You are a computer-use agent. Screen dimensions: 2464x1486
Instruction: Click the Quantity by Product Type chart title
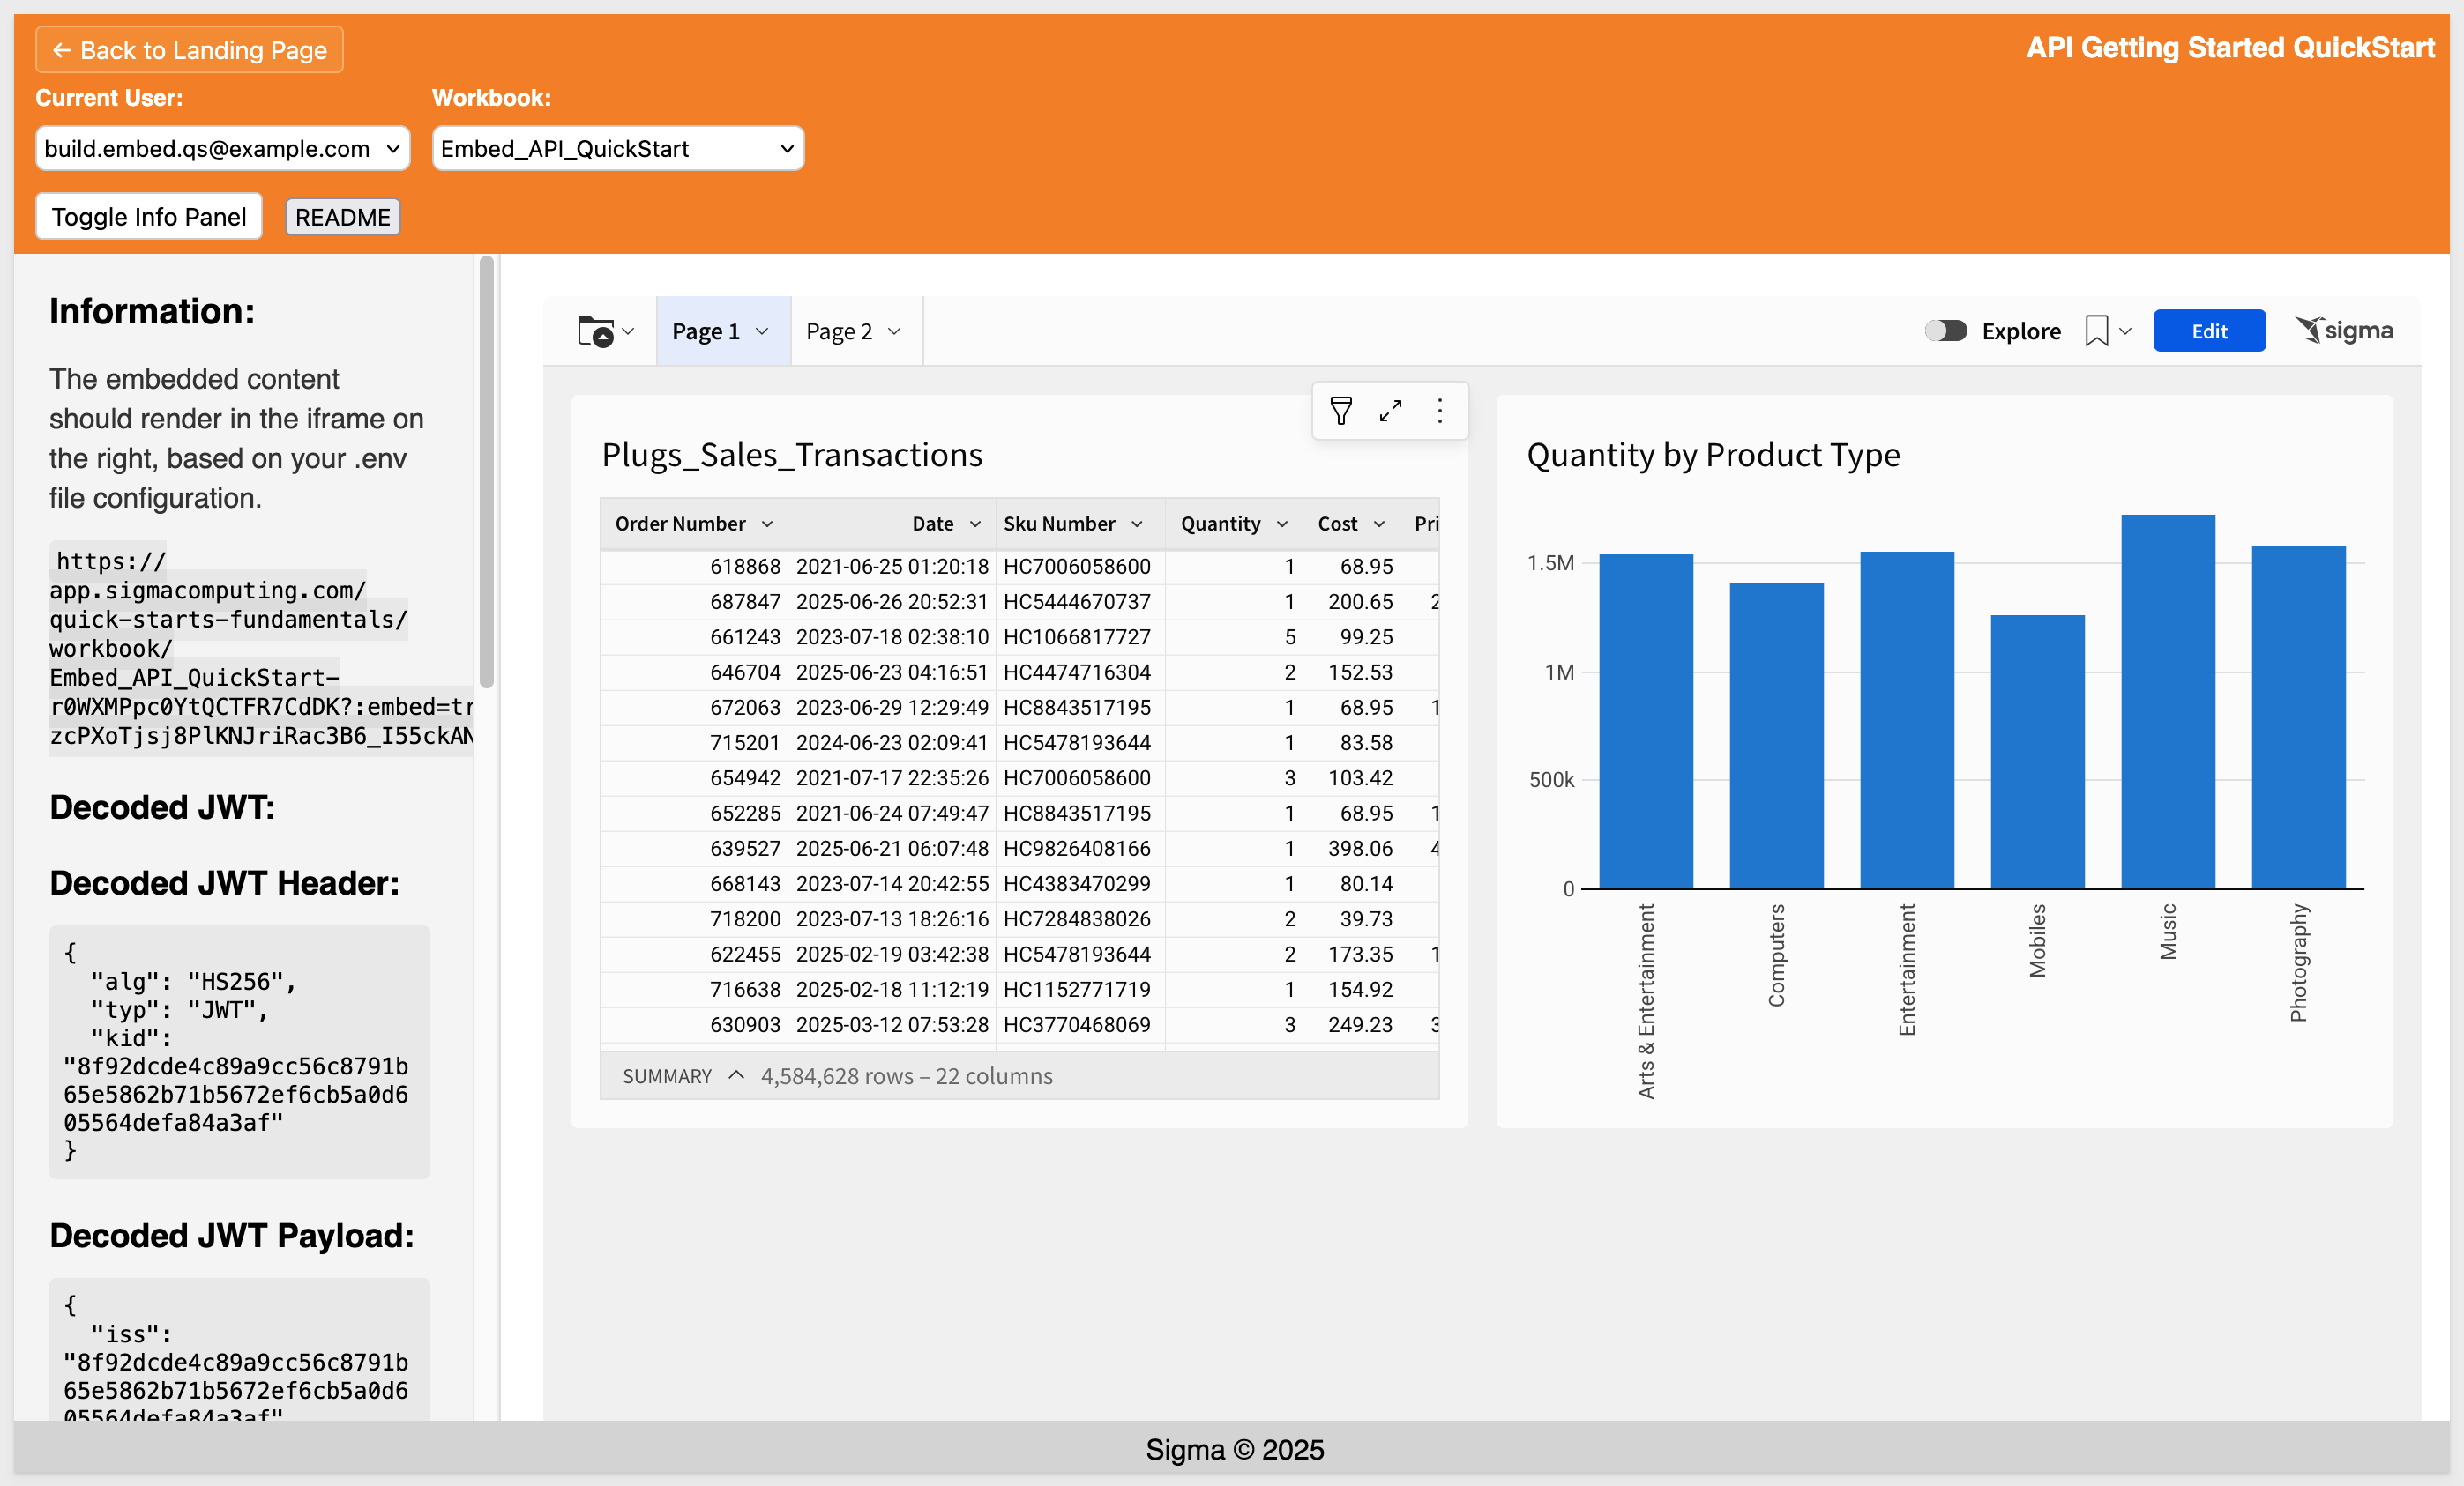(1713, 455)
